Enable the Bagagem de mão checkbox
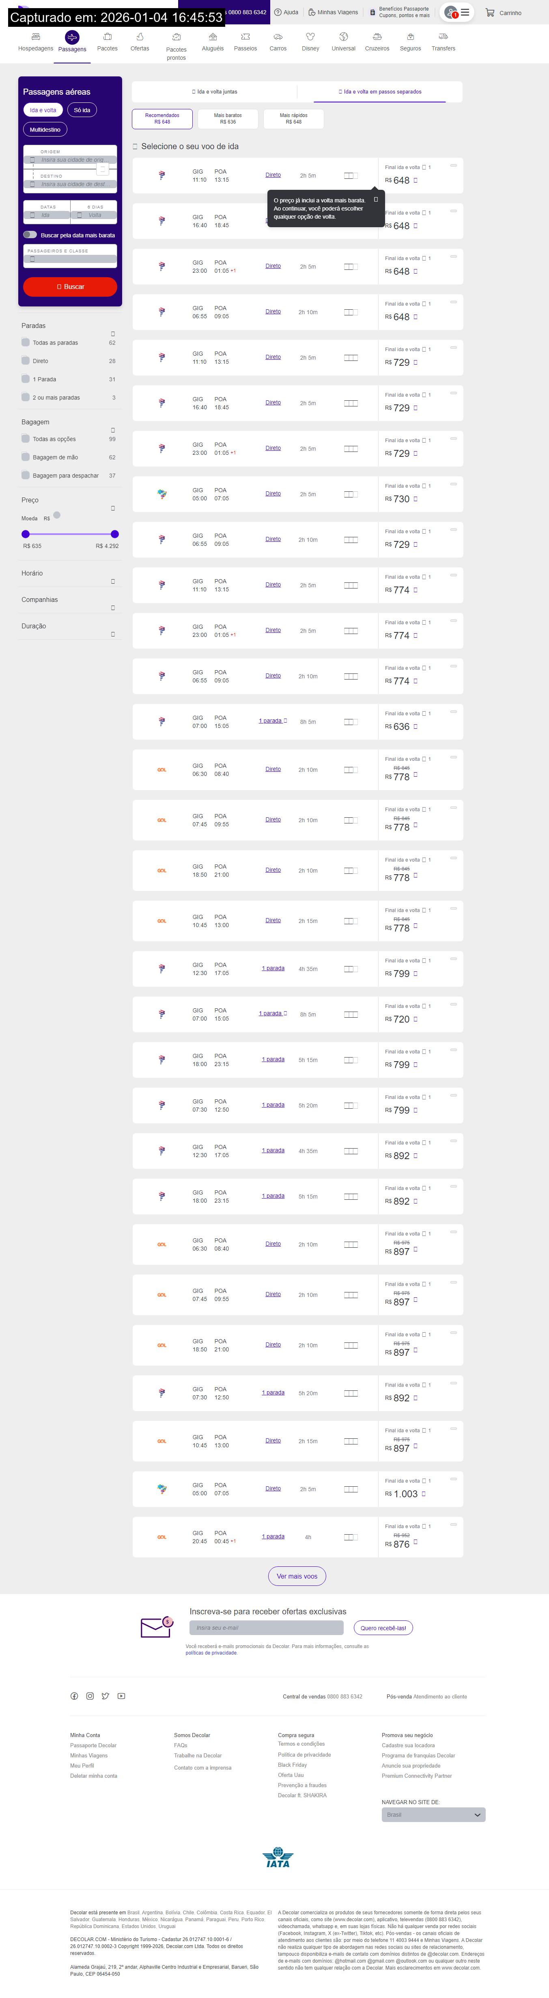The height and width of the screenshot is (1998, 549). point(26,458)
